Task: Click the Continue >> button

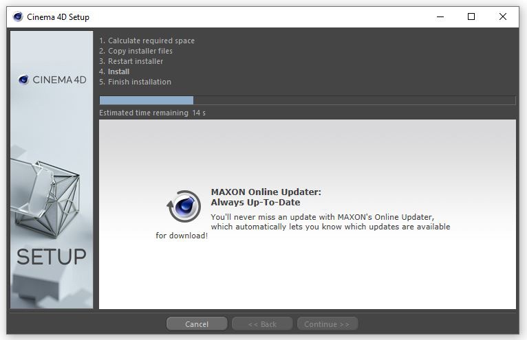Action: [x=327, y=324]
